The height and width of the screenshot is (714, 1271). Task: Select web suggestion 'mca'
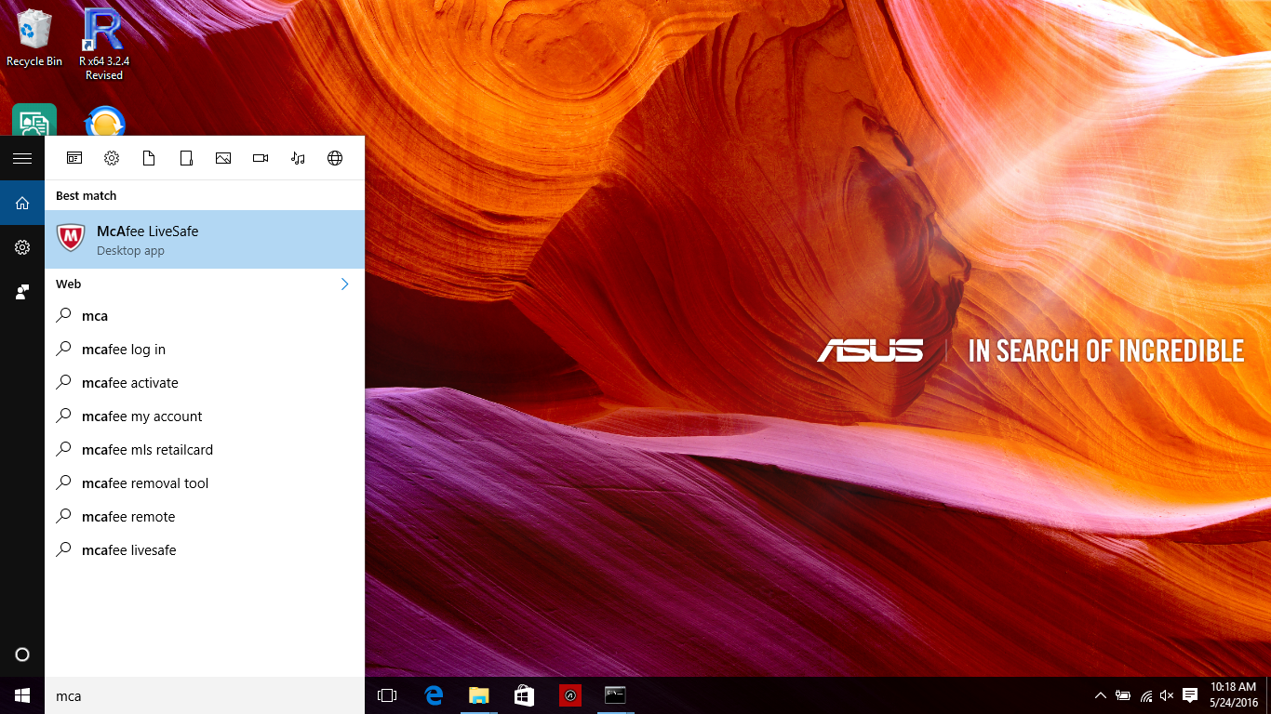tap(205, 316)
